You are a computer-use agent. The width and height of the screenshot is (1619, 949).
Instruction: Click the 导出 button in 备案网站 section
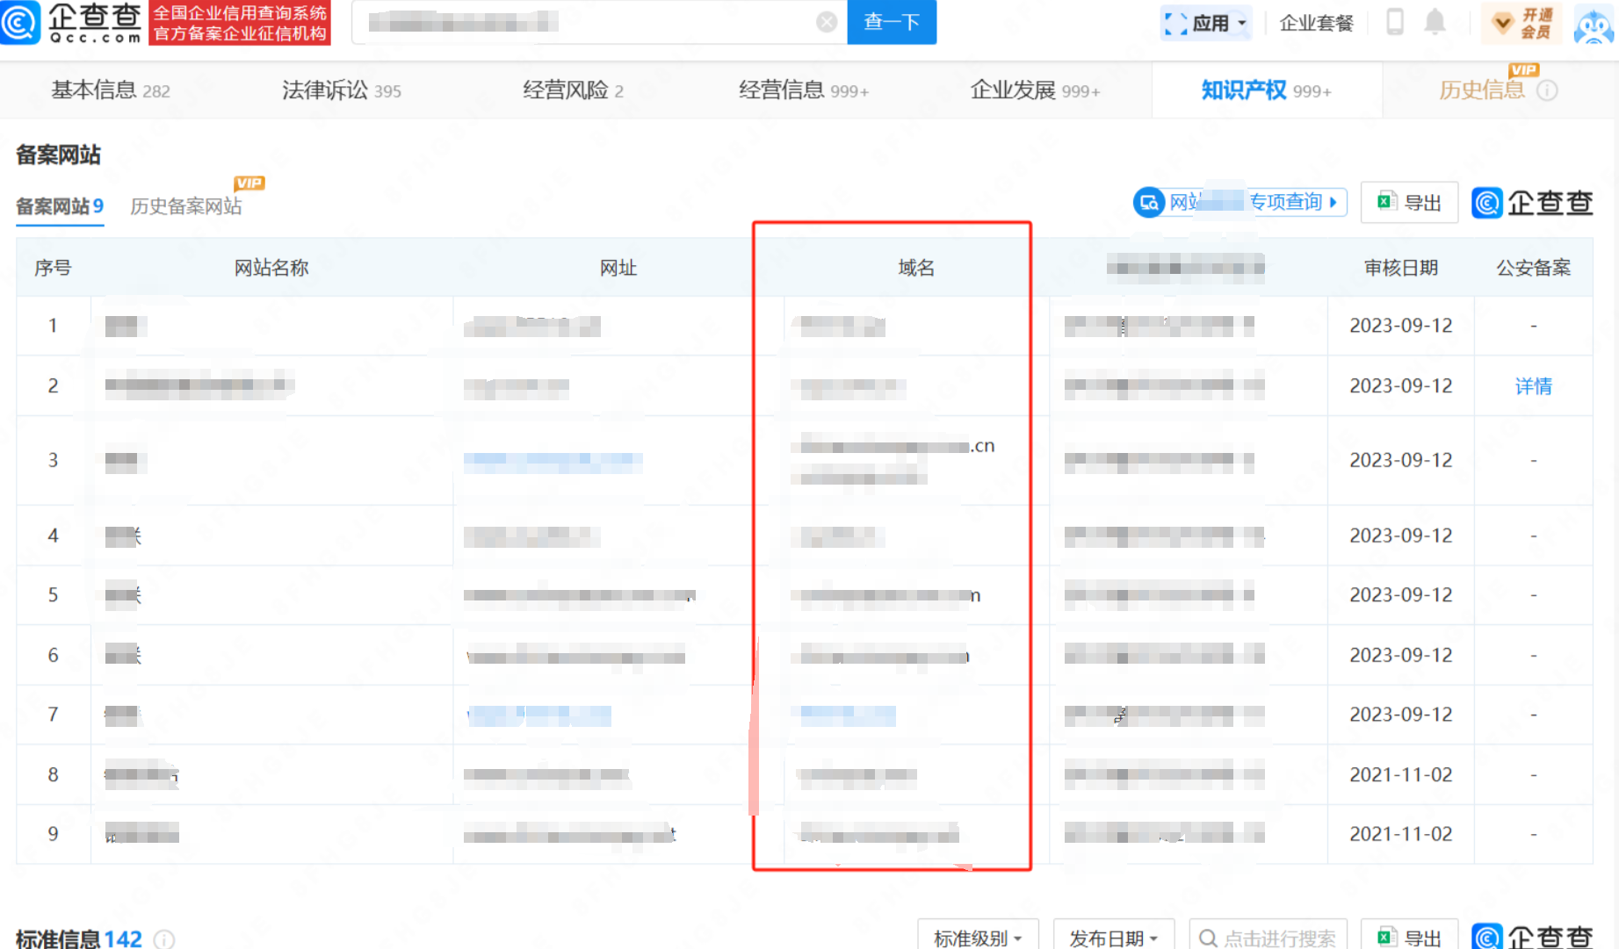(x=1410, y=203)
